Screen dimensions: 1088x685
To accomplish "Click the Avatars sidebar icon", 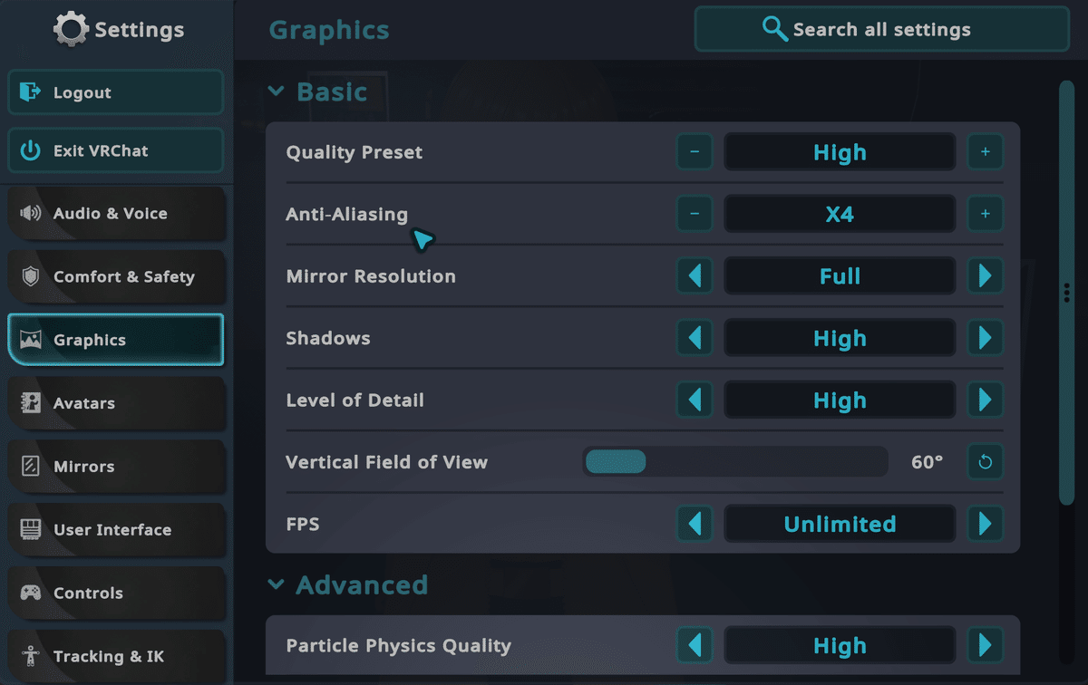I will (x=30, y=403).
